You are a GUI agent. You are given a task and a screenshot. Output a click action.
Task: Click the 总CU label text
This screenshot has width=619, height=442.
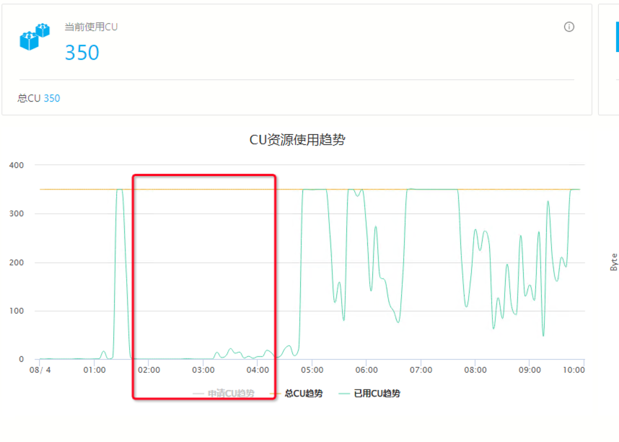coord(29,98)
